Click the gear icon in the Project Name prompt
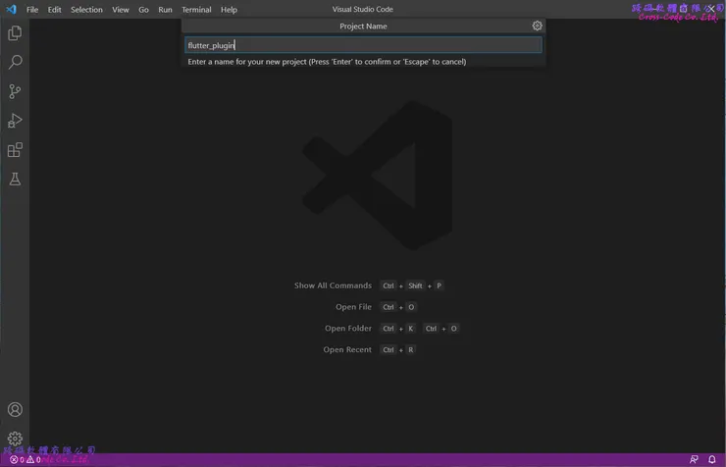The height and width of the screenshot is (467, 726). 537,26
